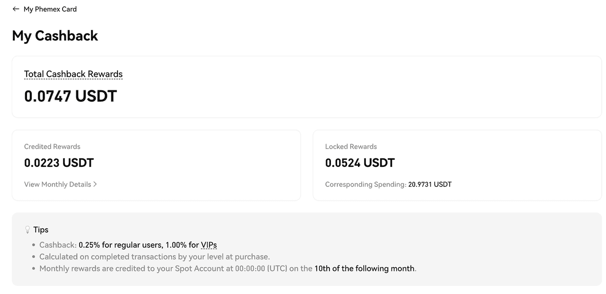Open the View Monthly Details link

(x=58, y=184)
